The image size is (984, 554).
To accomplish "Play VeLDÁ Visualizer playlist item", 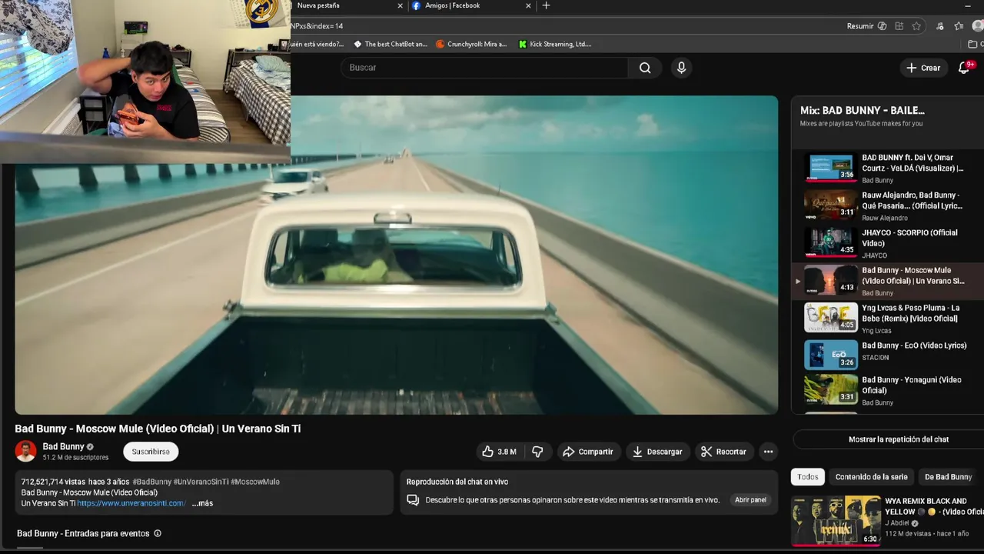I will (888, 169).
